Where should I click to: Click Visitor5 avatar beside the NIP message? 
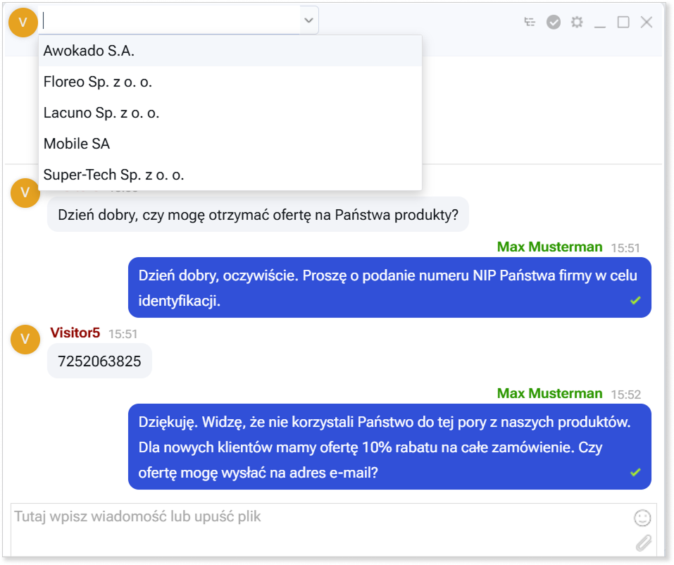25,340
